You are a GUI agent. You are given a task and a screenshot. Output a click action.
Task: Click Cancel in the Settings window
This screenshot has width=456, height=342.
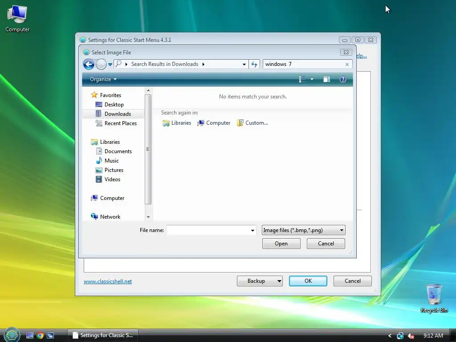[x=353, y=281]
